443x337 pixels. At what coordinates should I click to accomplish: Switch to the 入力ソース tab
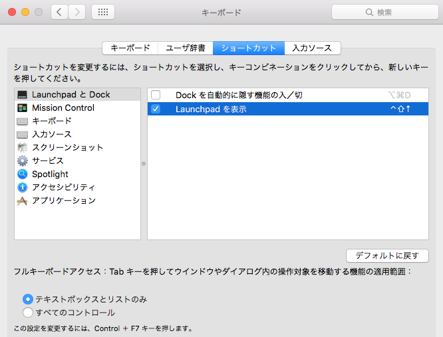pyautogui.click(x=312, y=48)
